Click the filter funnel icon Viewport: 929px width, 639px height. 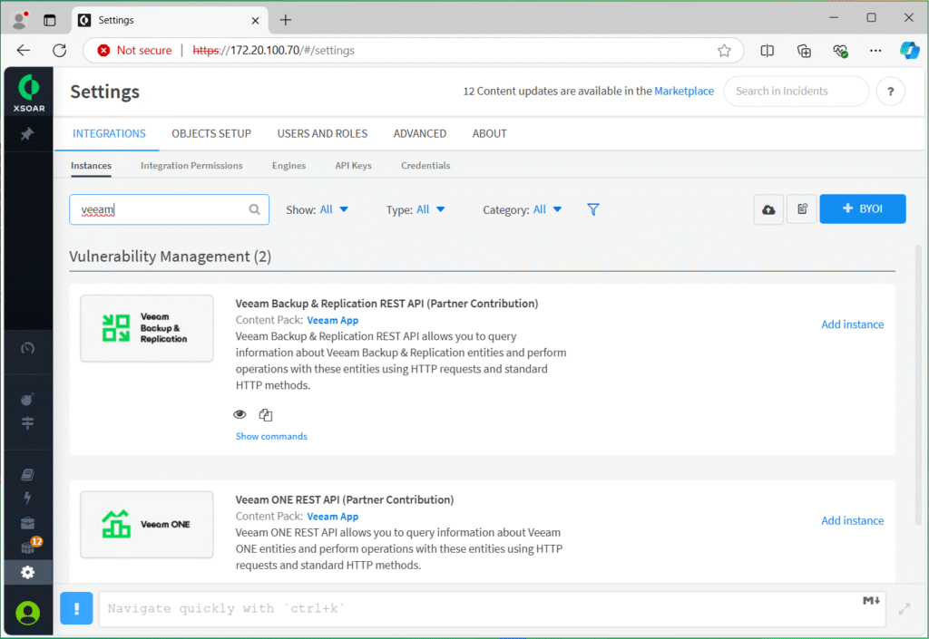(x=593, y=209)
